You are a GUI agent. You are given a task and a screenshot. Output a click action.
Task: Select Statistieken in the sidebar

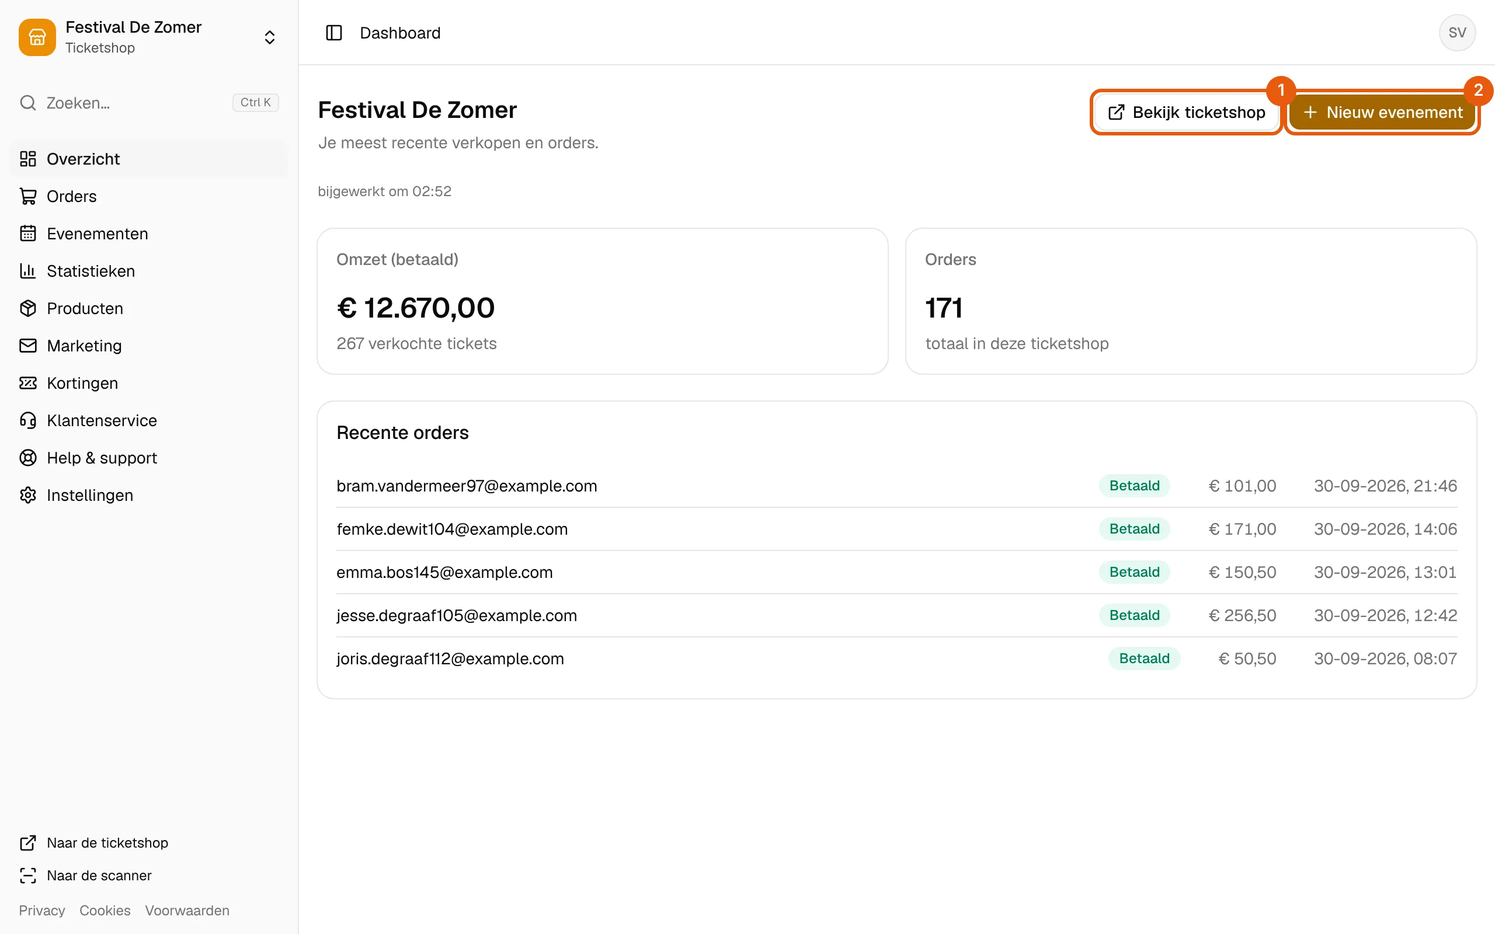tap(149, 271)
